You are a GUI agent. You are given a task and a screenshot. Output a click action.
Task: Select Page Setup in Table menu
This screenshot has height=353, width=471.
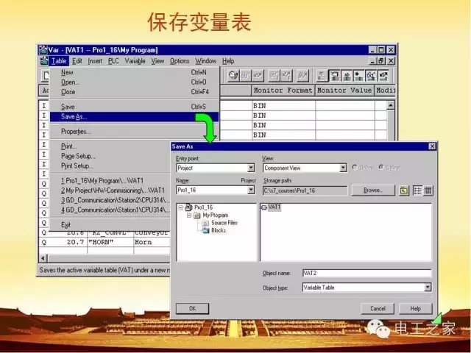78,156
